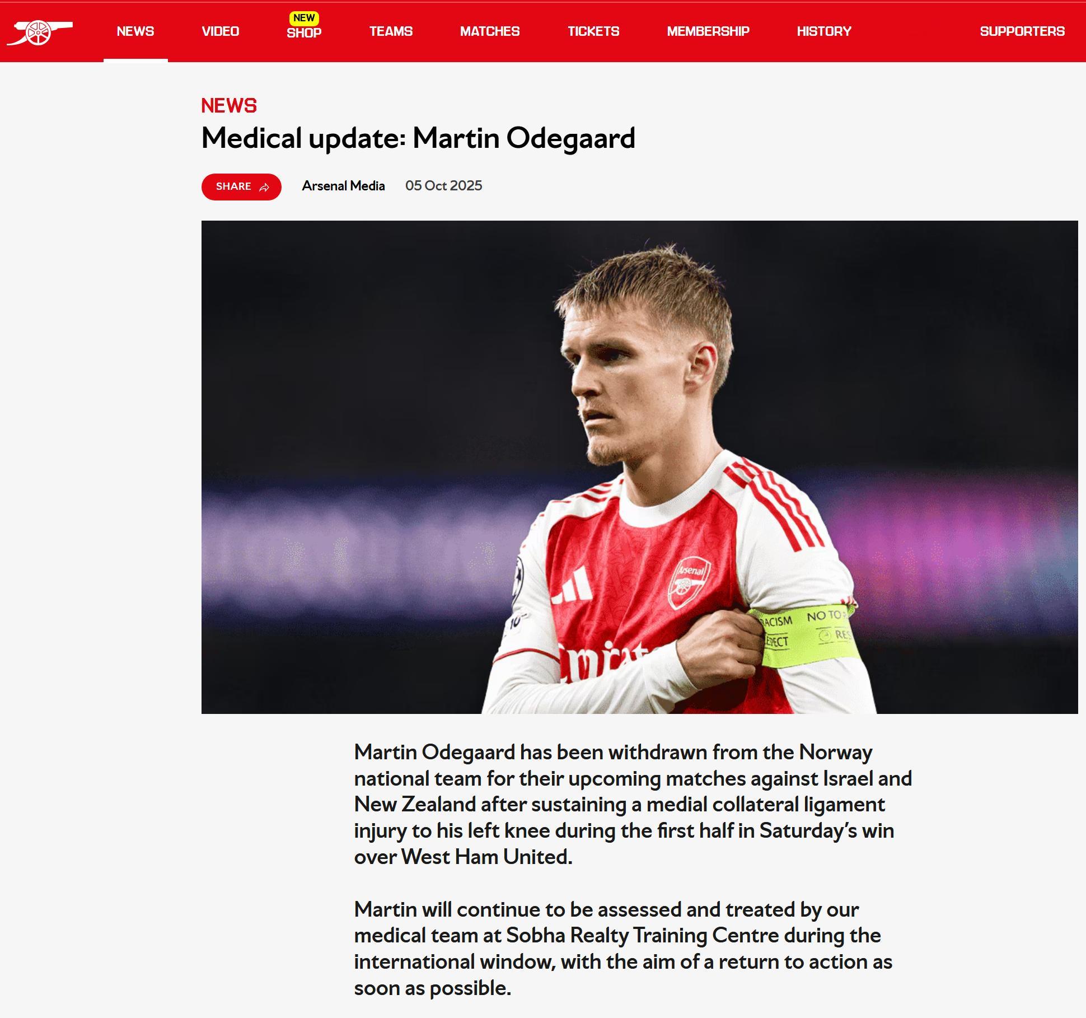Click the share arrow icon
Image resolution: width=1086 pixels, height=1018 pixels.
(x=264, y=187)
